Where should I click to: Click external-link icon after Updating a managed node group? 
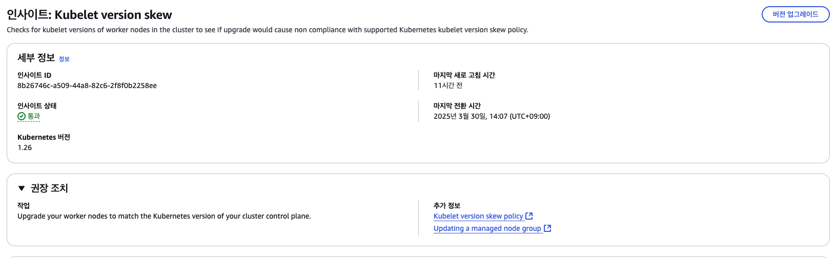pos(547,228)
